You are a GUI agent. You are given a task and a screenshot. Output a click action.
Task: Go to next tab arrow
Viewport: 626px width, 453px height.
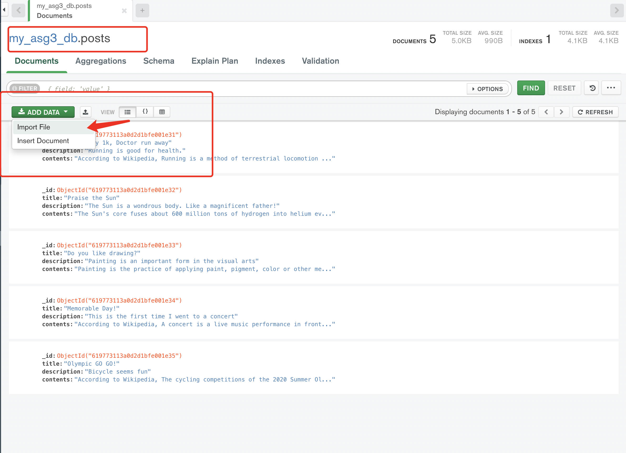pyautogui.click(x=617, y=11)
